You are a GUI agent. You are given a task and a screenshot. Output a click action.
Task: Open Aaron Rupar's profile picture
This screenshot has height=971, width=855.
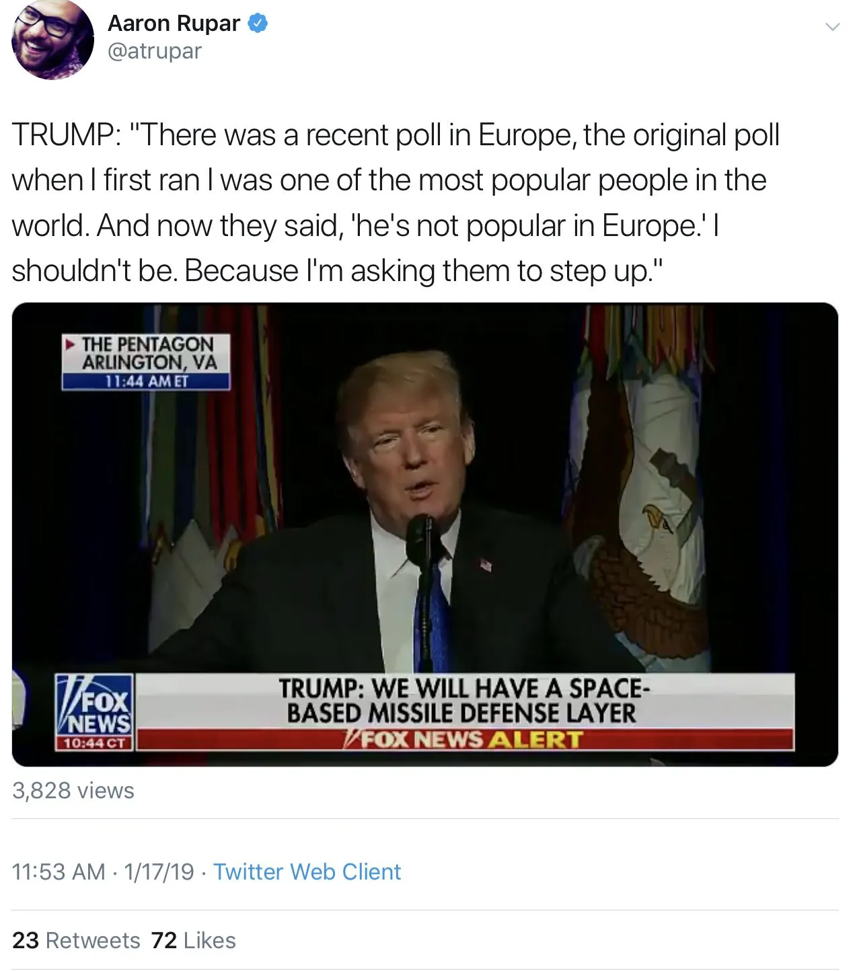point(52,39)
